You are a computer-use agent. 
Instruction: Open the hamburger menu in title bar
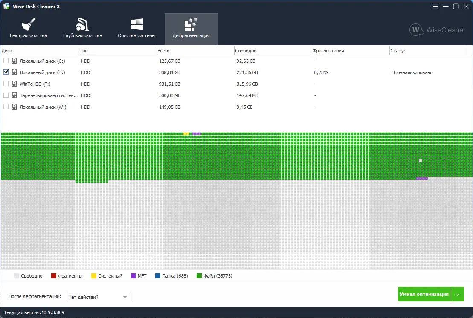(x=435, y=6)
